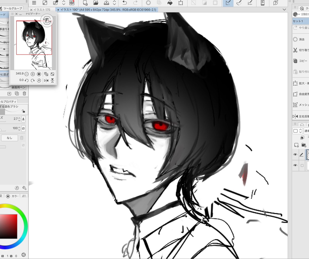Image resolution: width=309 pixels, height=259 pixels.
Task: Open sub tool detail wrench icon
Action: coord(24,188)
